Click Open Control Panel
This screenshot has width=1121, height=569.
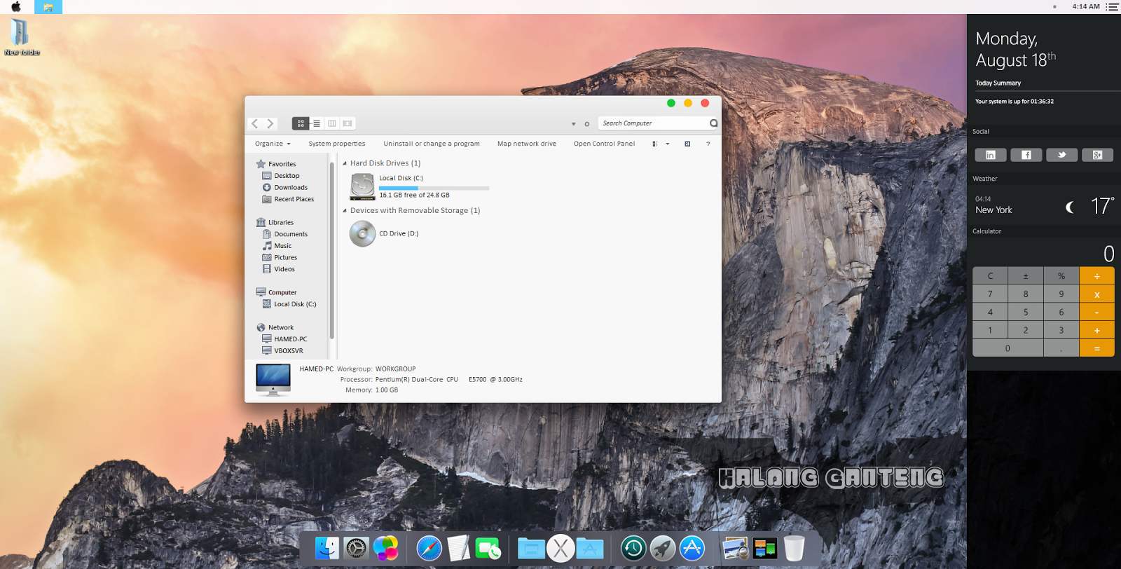[604, 144]
